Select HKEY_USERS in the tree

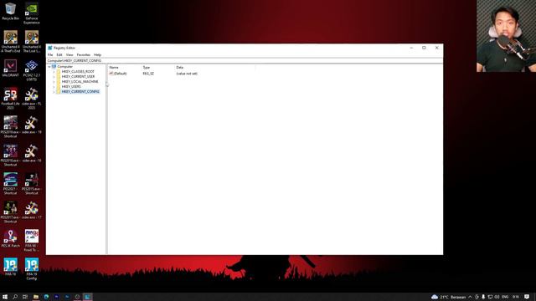tap(71, 87)
